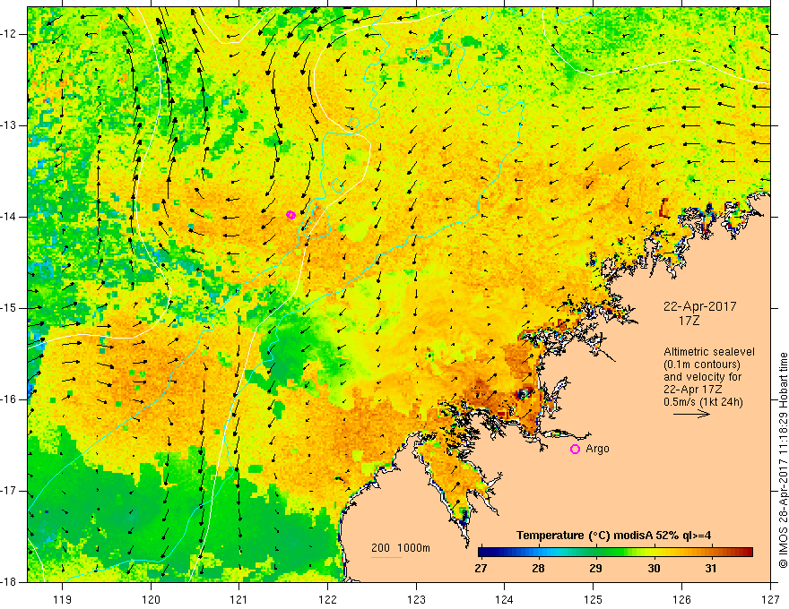This screenshot has height=609, width=789.
Task: Click the velocity scale reference arrow
Action: coord(691,414)
